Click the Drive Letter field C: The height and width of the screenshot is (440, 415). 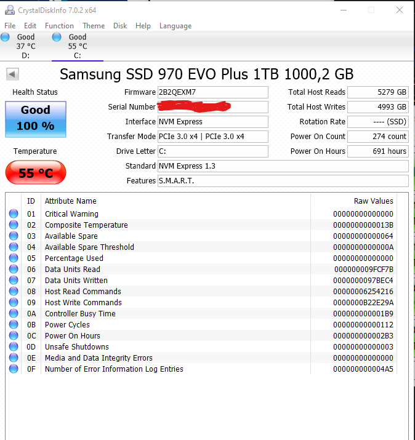pyautogui.click(x=213, y=151)
